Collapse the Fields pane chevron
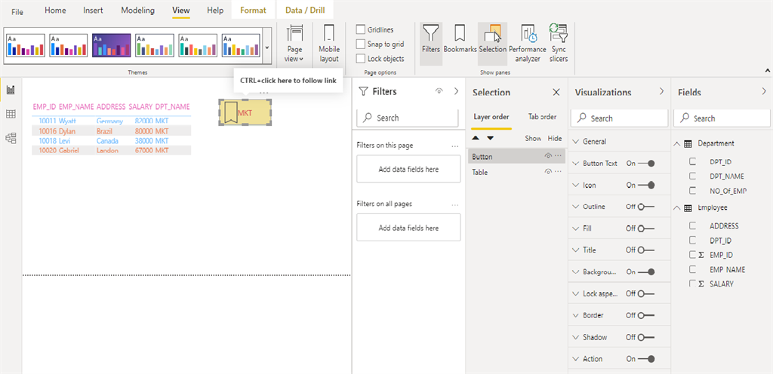 coord(764,91)
